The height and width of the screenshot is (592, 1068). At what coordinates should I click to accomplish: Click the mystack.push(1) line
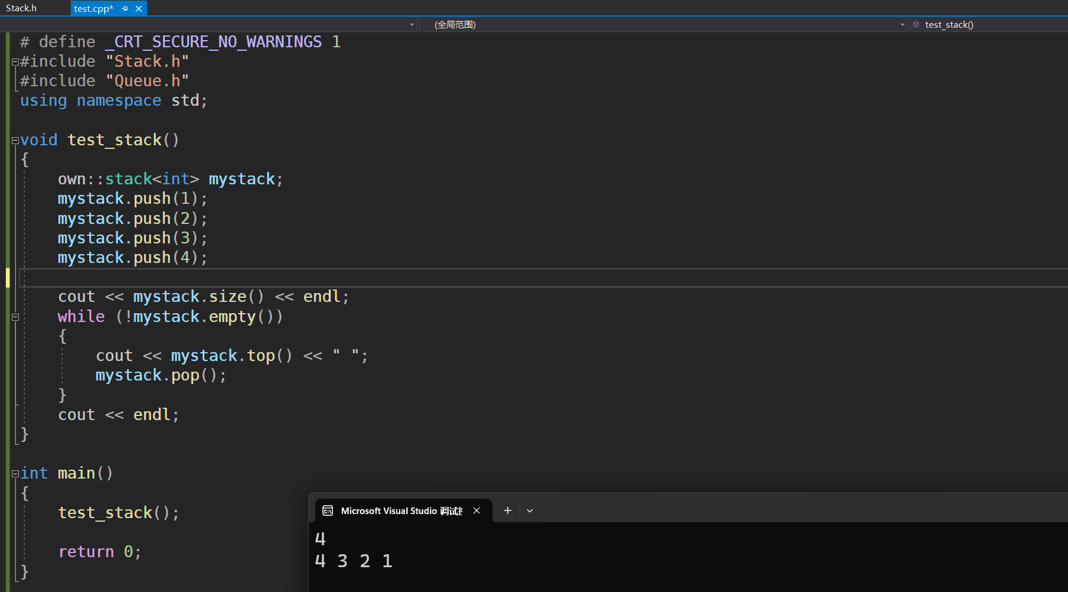click(133, 199)
